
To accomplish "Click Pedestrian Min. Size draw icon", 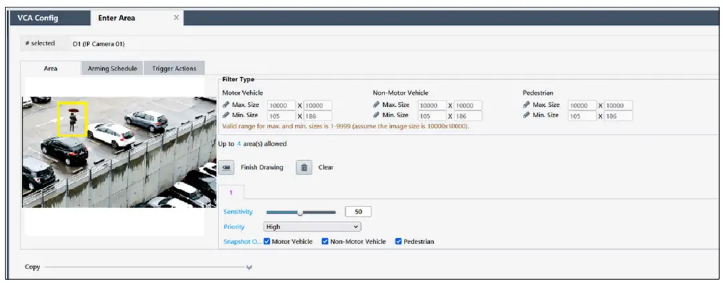I will pos(527,115).
